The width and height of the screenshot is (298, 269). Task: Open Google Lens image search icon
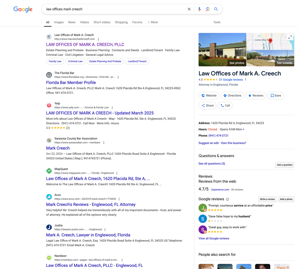coord(208,9)
